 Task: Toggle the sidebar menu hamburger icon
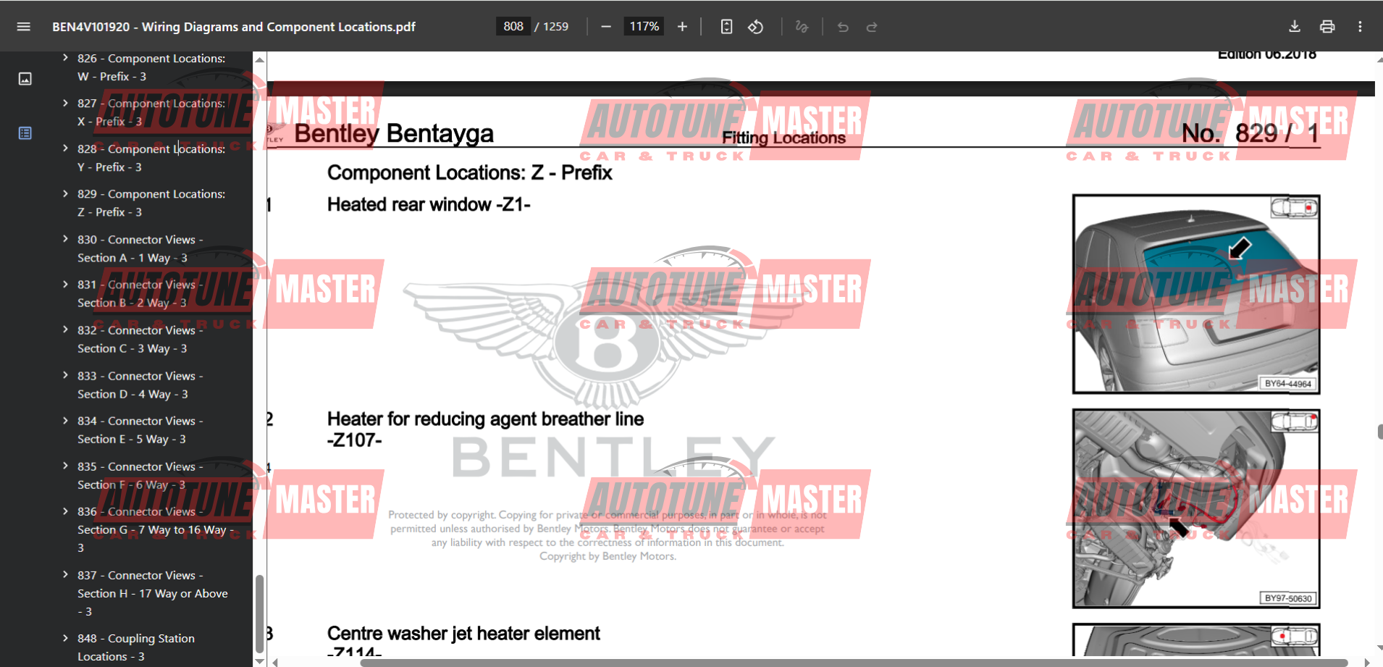pyautogui.click(x=23, y=27)
